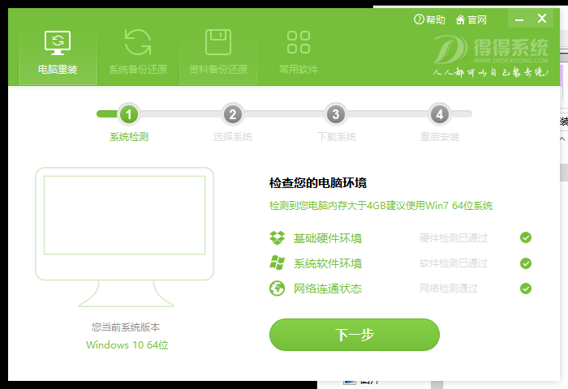The image size is (568, 389).
Task: Click the 软件检测已通过 status text
Action: (454, 263)
